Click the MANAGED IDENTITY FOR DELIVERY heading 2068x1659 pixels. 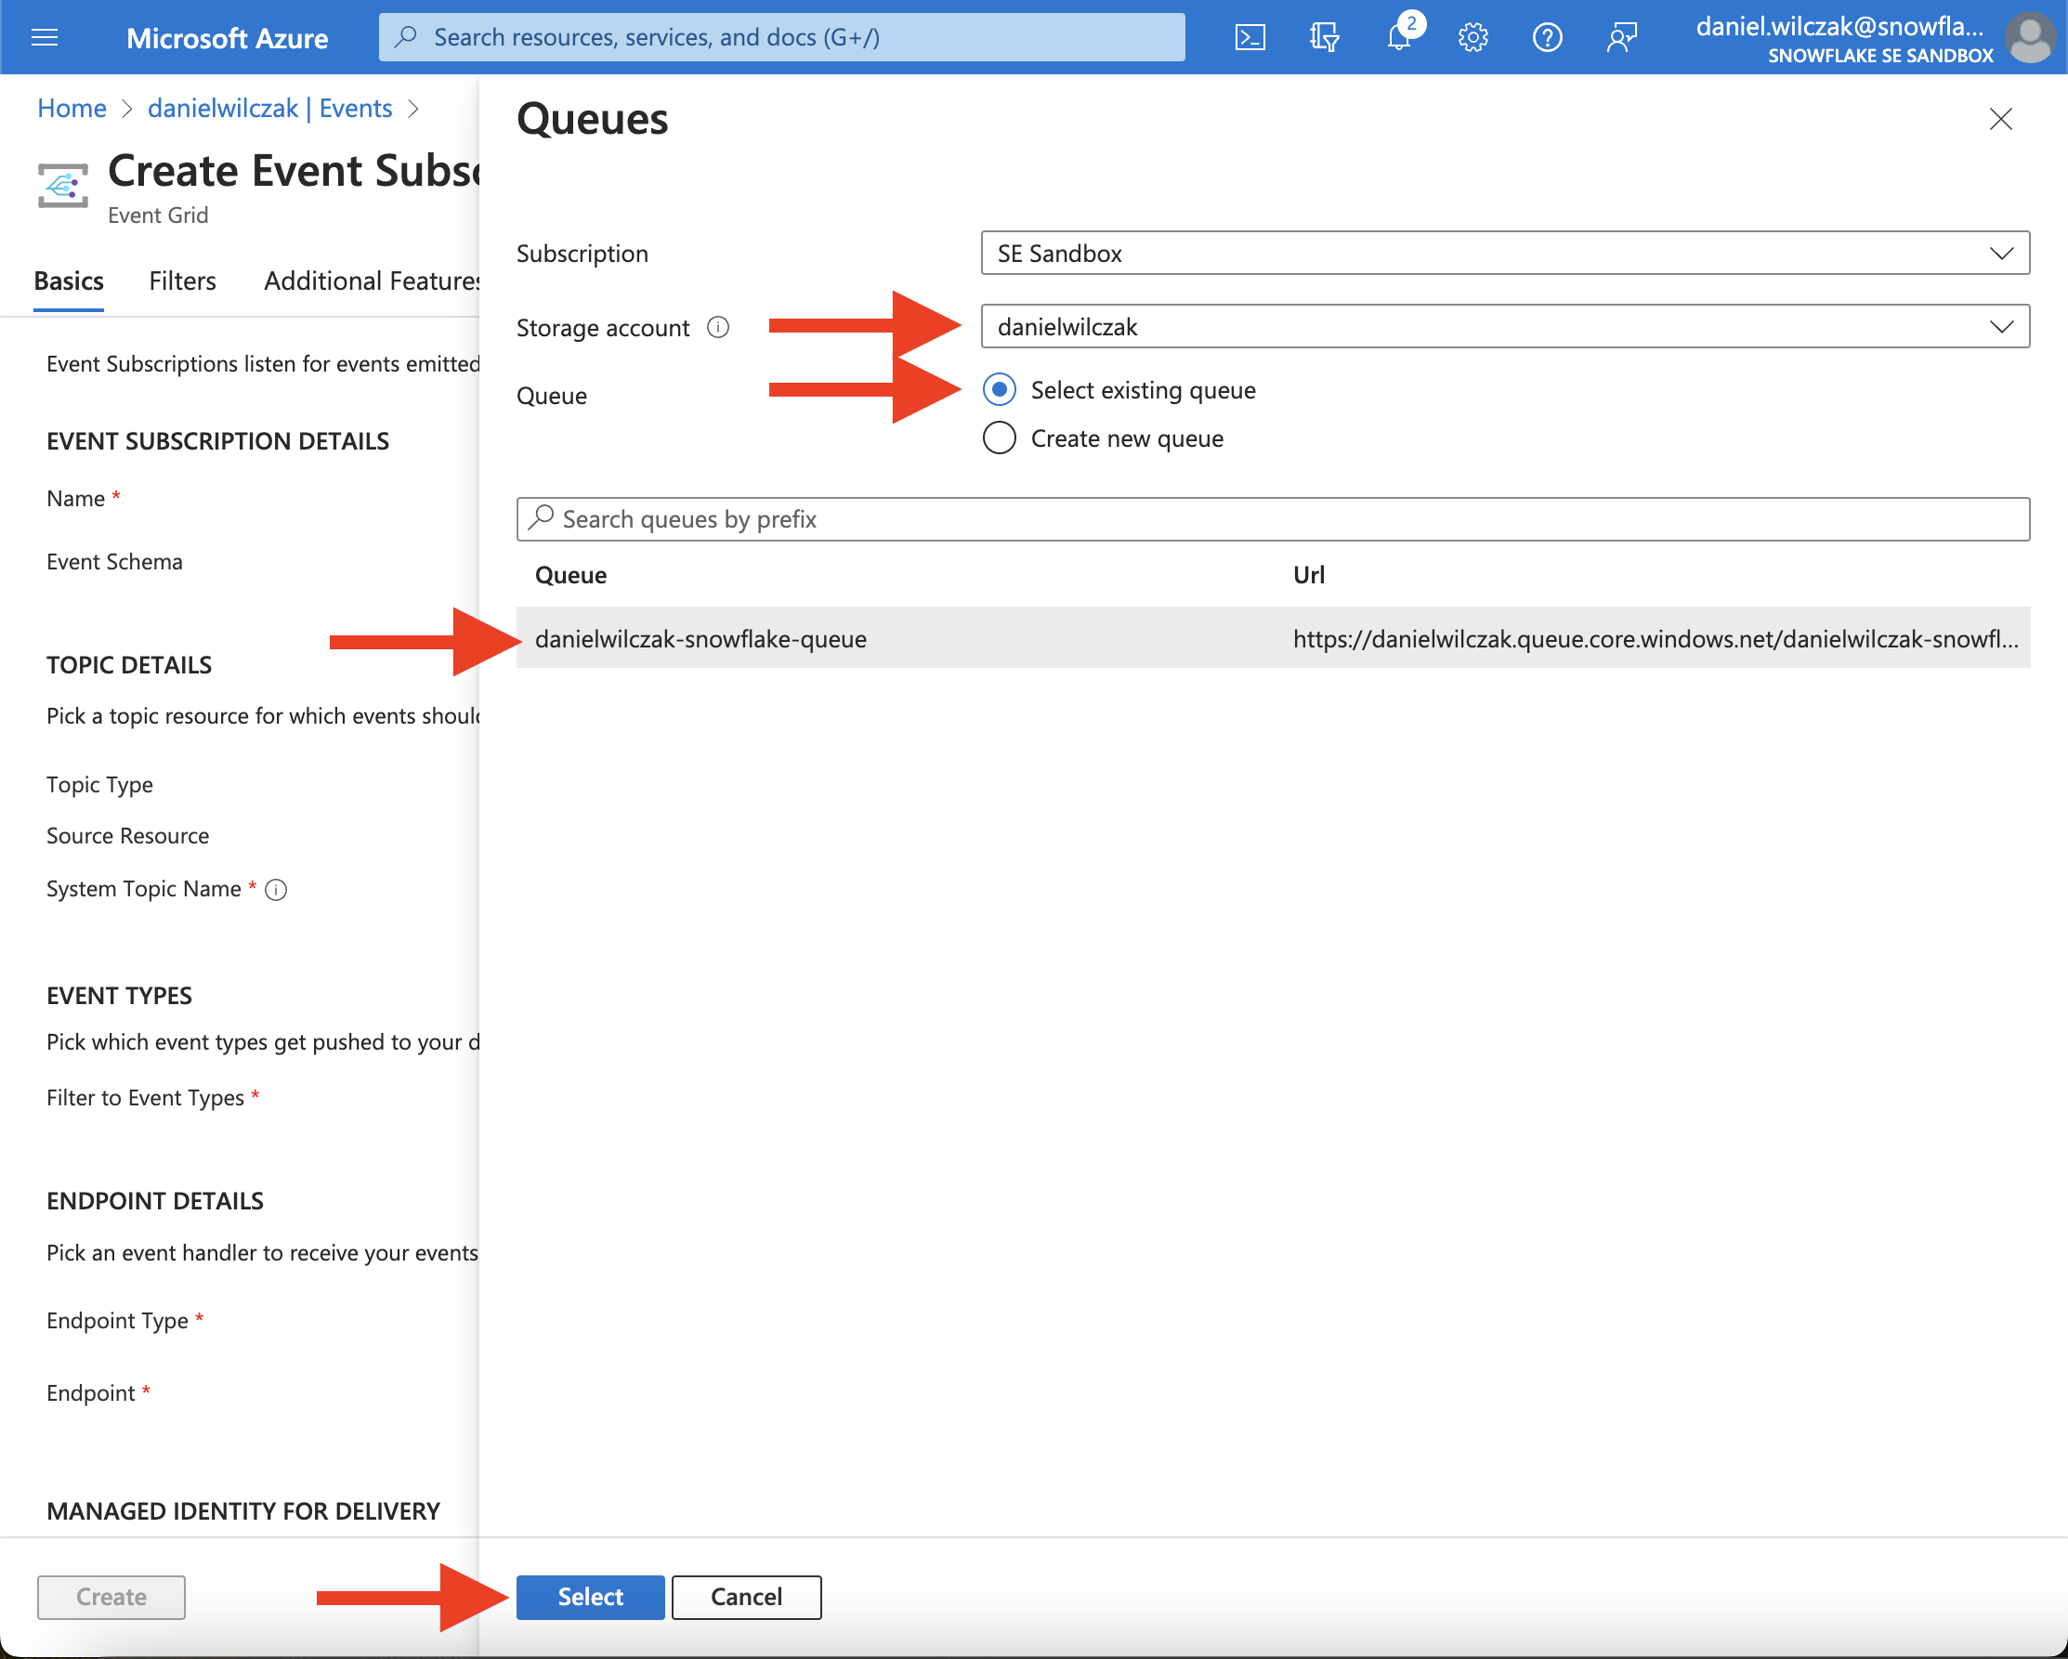(x=242, y=1511)
